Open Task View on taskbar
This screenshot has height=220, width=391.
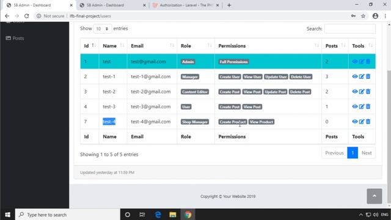point(142,215)
